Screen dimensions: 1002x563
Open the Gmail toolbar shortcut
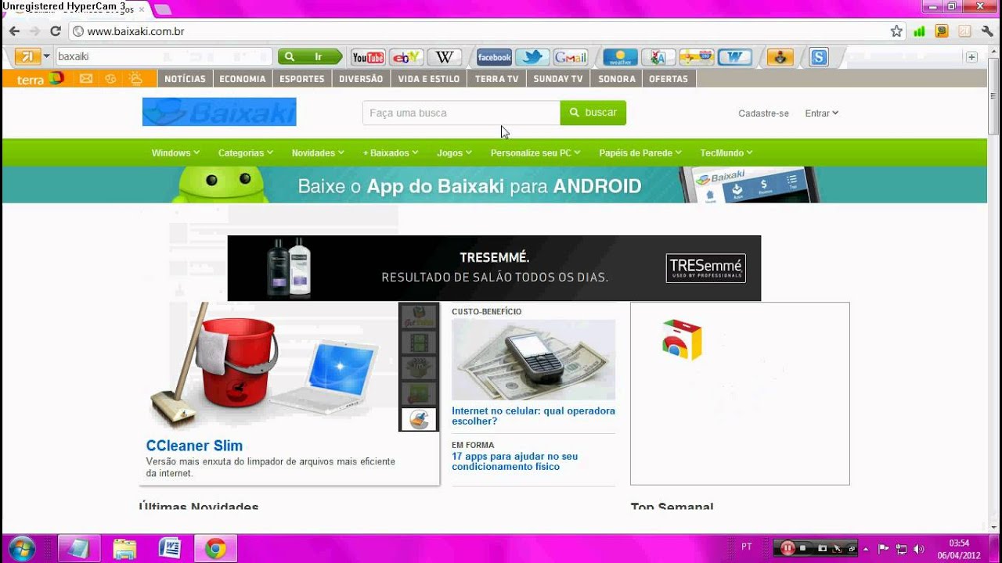coord(571,57)
